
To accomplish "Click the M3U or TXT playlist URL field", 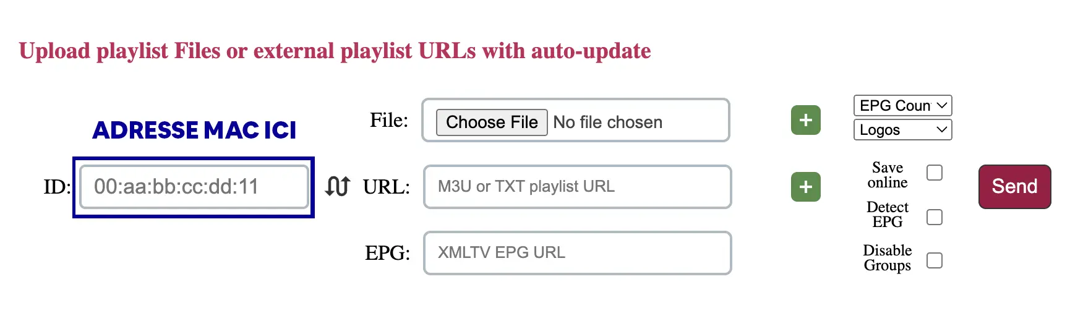I will pos(577,187).
